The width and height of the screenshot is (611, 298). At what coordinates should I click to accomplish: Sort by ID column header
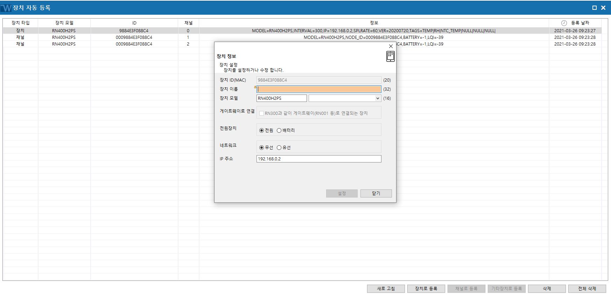pos(134,23)
